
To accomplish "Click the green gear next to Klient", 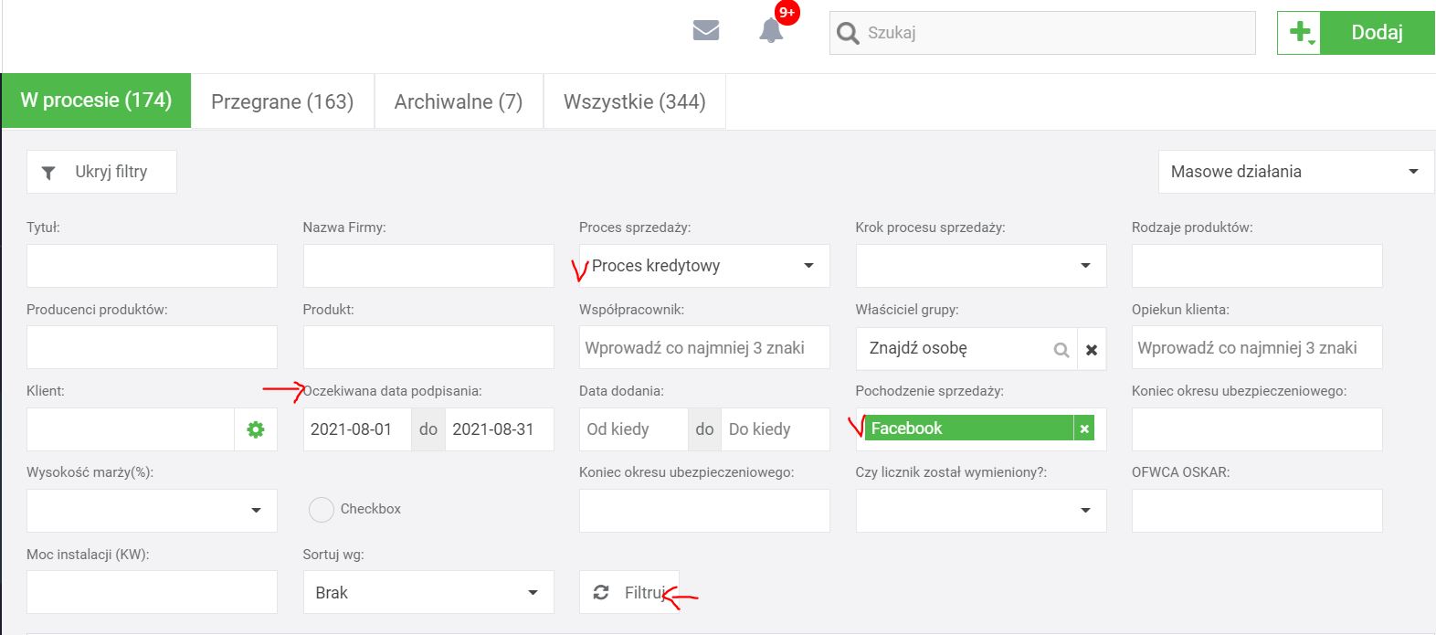I will (256, 429).
